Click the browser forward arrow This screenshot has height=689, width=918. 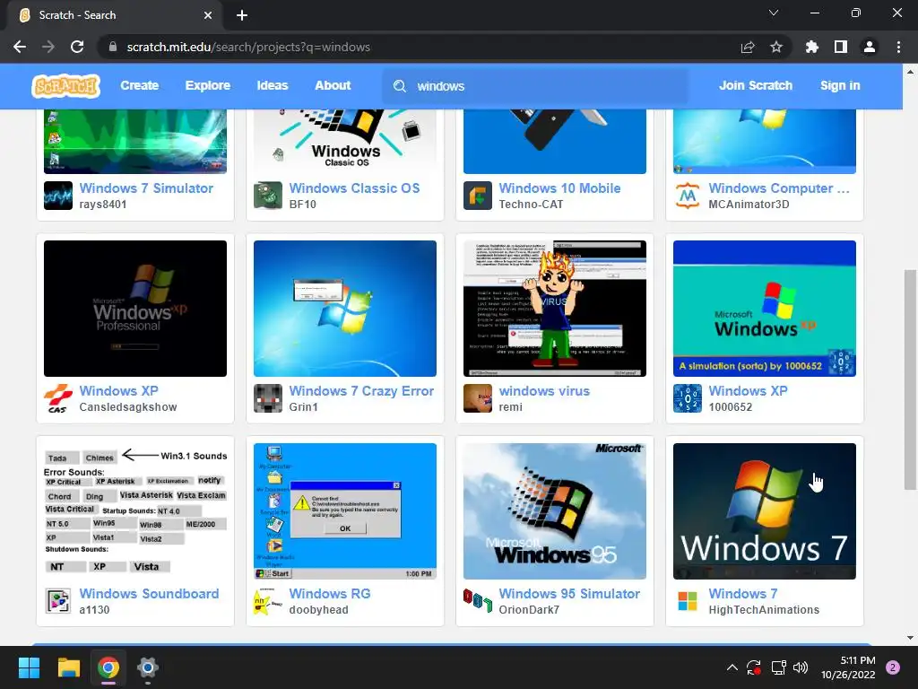[48, 47]
